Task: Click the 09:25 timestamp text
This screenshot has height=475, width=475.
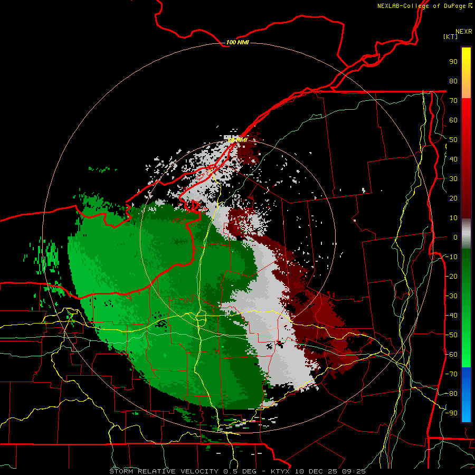Action: 354,471
